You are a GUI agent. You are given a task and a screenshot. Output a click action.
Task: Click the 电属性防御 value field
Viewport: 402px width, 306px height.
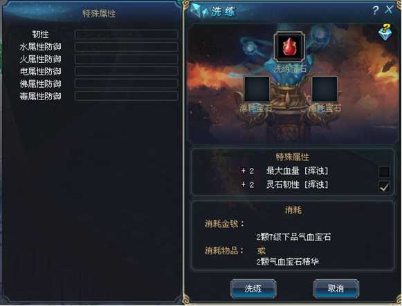click(127, 71)
